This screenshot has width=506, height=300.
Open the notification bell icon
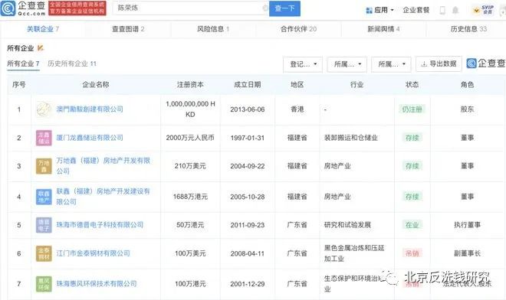(455, 10)
